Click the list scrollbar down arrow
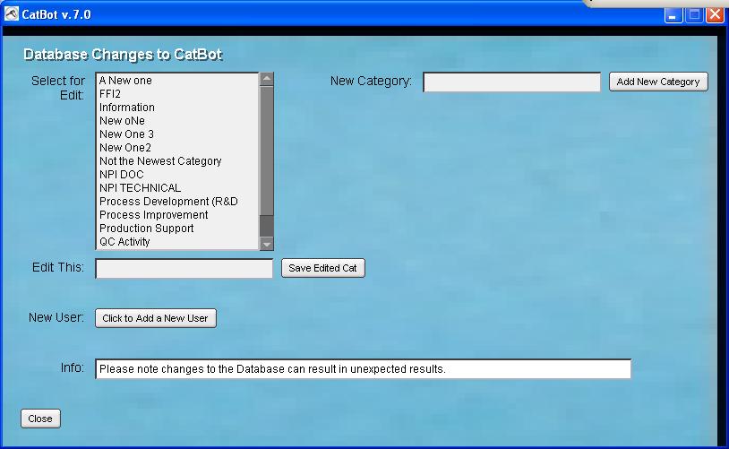 (266, 244)
